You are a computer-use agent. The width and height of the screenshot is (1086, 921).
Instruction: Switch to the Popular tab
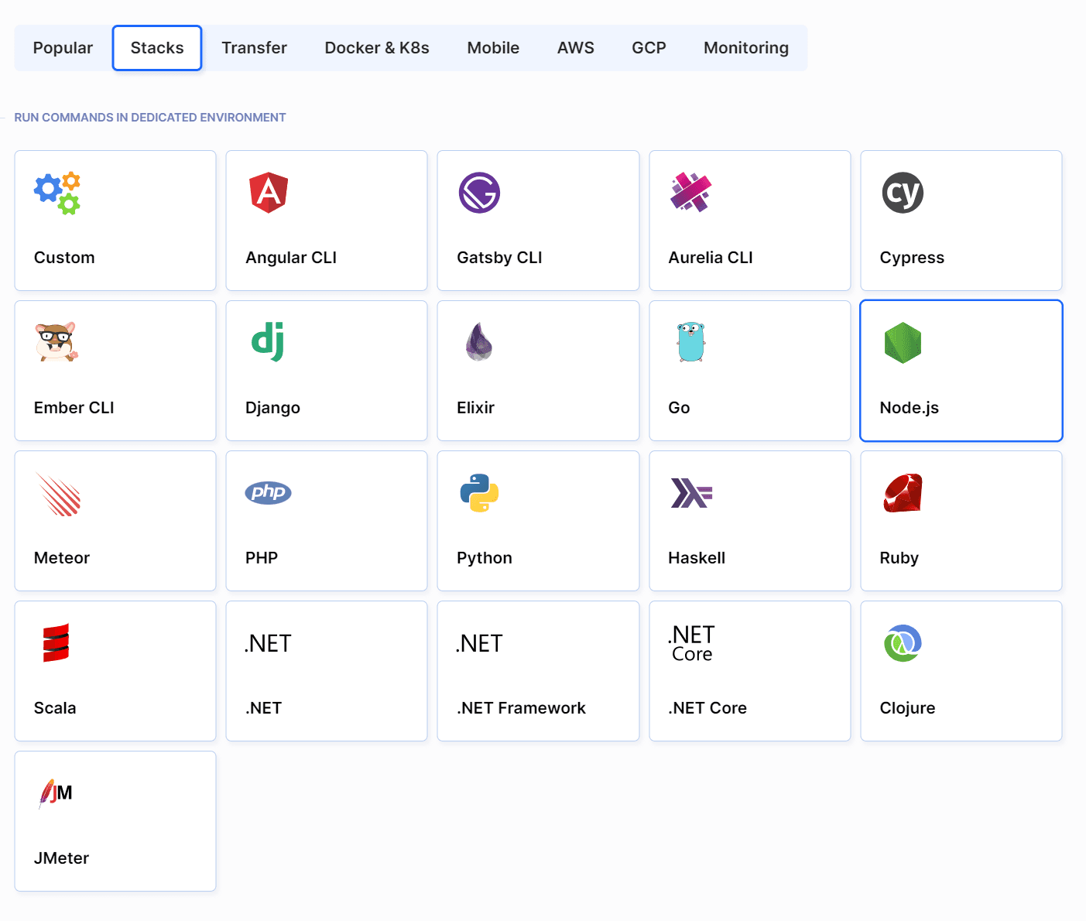coord(63,48)
